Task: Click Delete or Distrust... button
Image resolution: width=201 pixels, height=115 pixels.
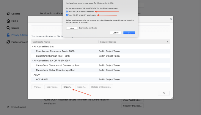Action: point(101,87)
